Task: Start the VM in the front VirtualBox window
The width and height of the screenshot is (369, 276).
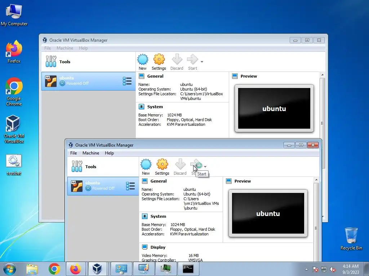Action: (196, 167)
